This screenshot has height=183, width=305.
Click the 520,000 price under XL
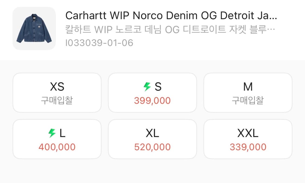point(152,147)
